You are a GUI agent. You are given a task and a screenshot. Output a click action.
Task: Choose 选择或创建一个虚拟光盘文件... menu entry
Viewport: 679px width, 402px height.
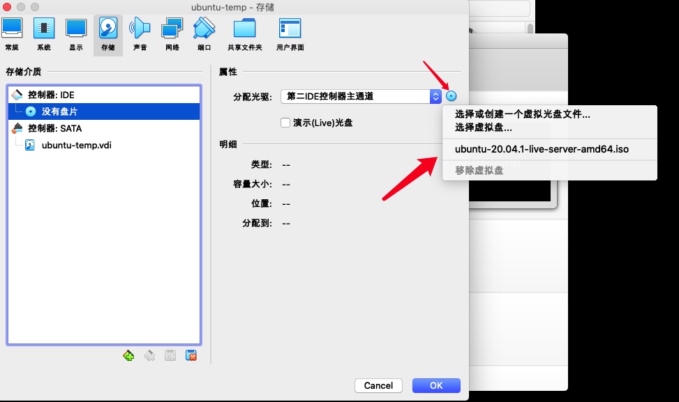pyautogui.click(x=522, y=114)
